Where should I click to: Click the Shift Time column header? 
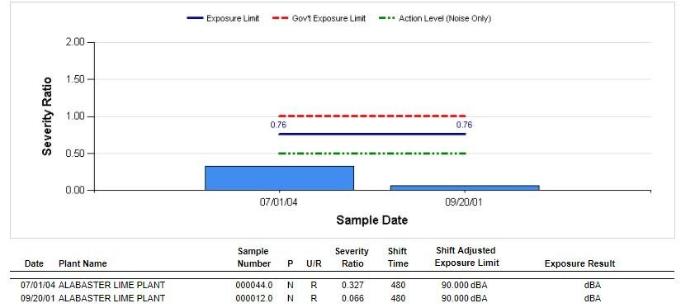coord(398,258)
